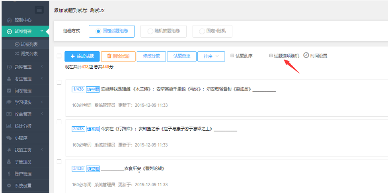Expand the 我的主页 arrow
The image size is (388, 193).
point(42,149)
